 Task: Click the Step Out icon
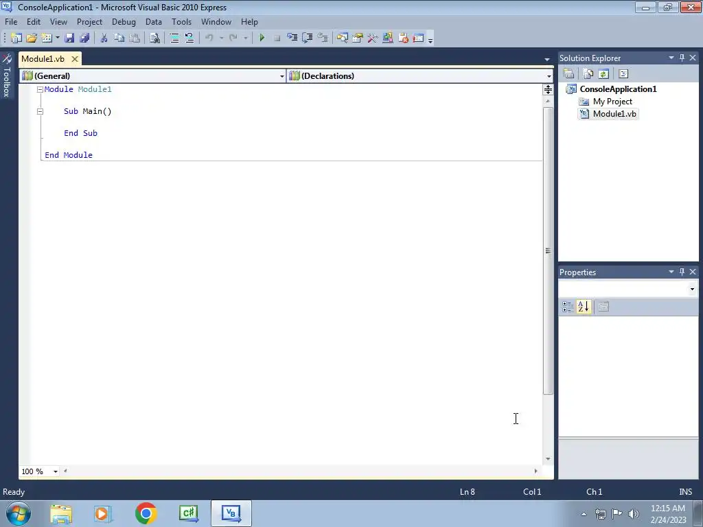323,38
